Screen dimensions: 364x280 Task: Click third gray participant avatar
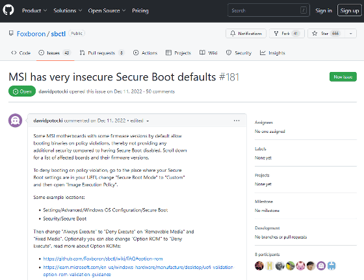click(x=279, y=266)
